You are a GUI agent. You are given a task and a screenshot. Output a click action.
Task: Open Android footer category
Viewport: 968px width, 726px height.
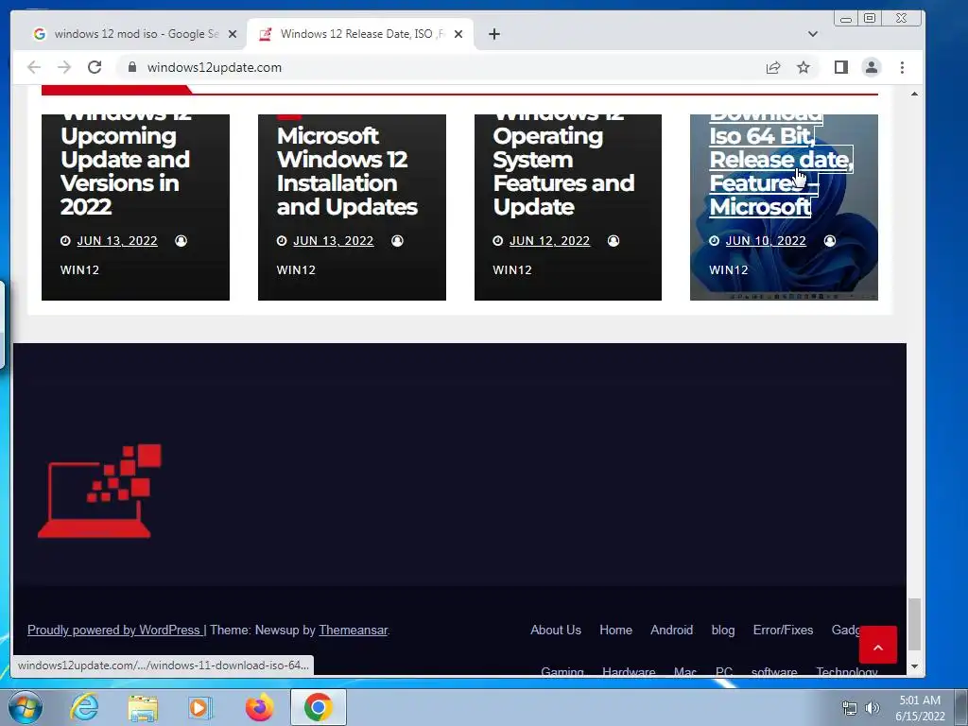672,630
